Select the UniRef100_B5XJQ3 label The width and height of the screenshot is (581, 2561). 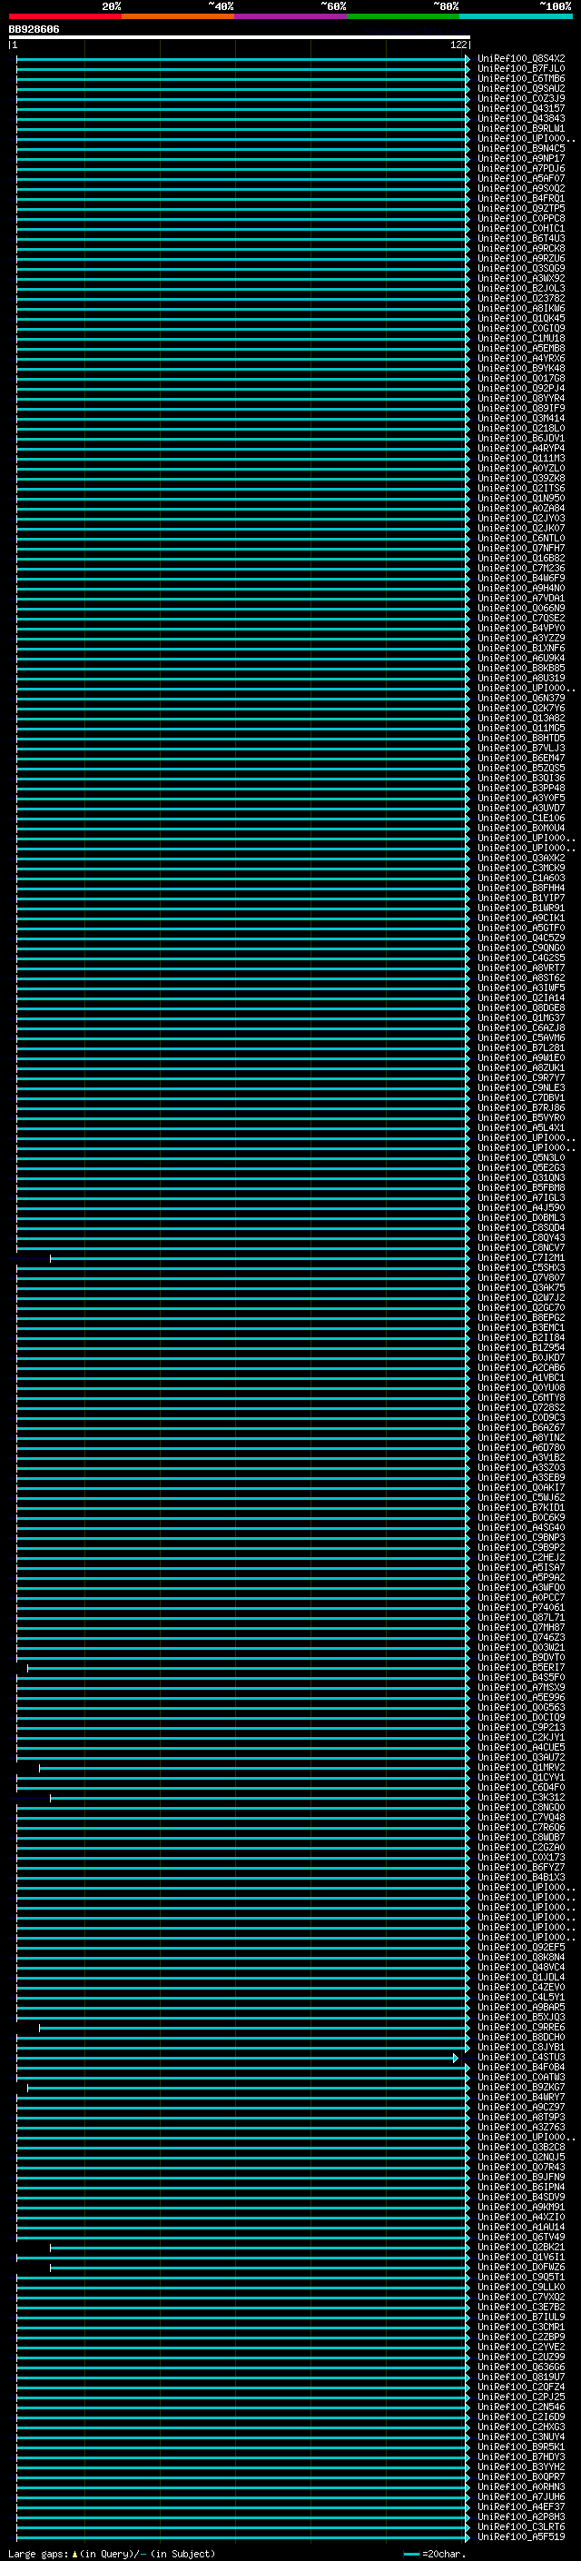pos(521,2017)
